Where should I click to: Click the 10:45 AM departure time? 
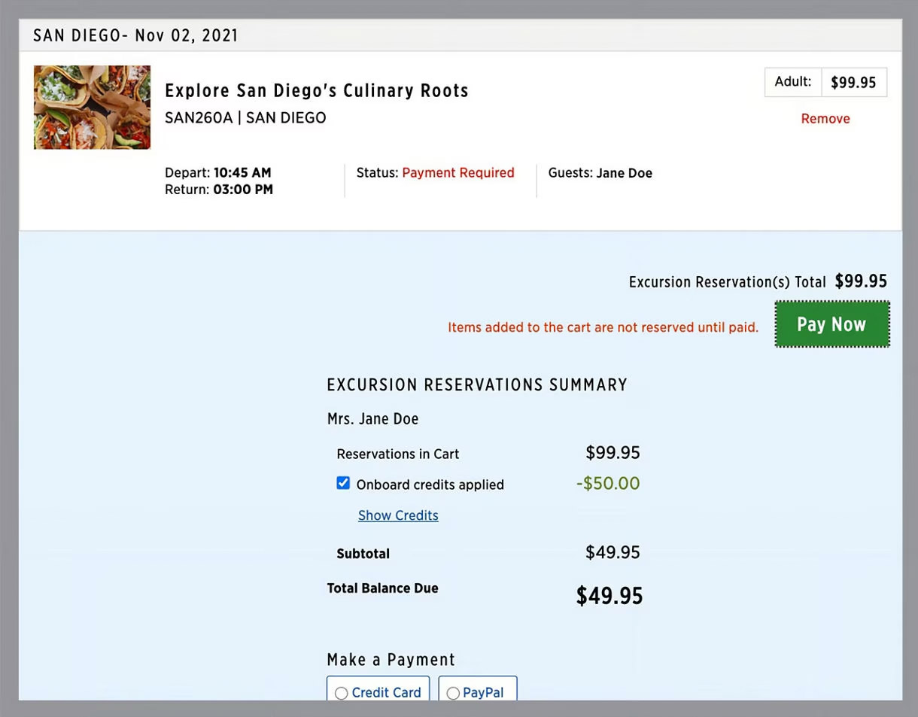[x=242, y=173]
